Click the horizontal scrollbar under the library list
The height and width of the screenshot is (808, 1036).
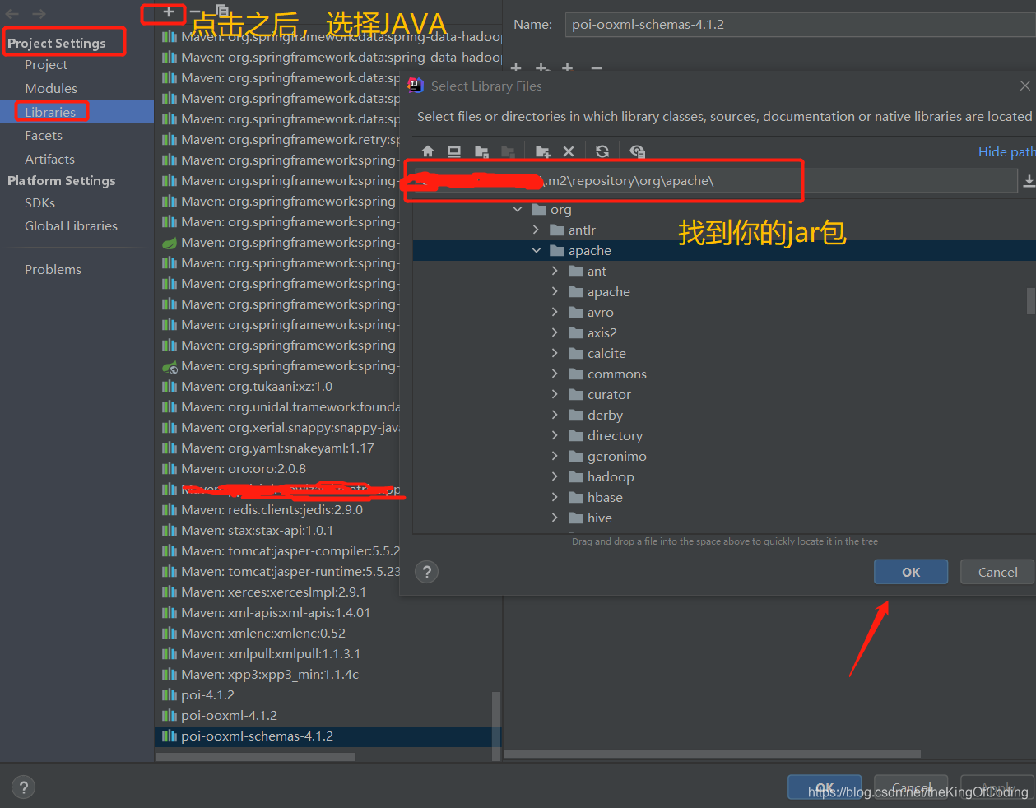click(256, 756)
